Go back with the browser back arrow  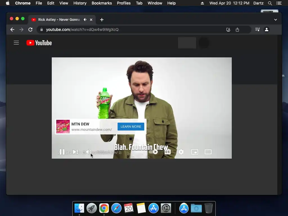click(x=12, y=30)
